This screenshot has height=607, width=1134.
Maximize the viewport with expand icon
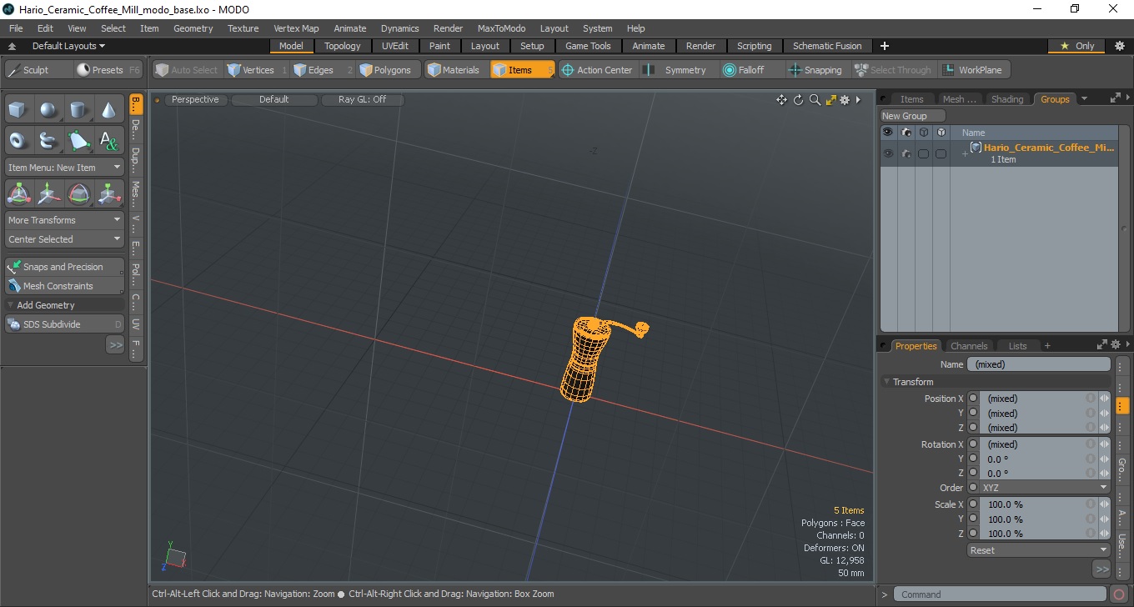click(x=830, y=100)
